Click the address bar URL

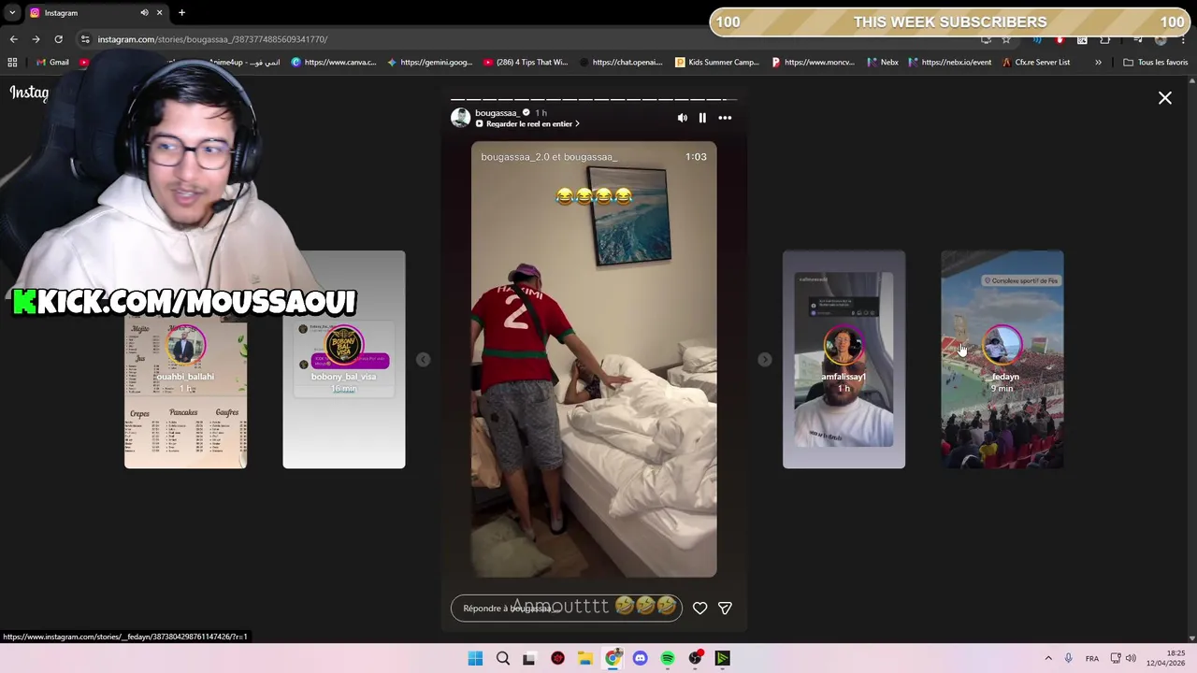[212, 39]
